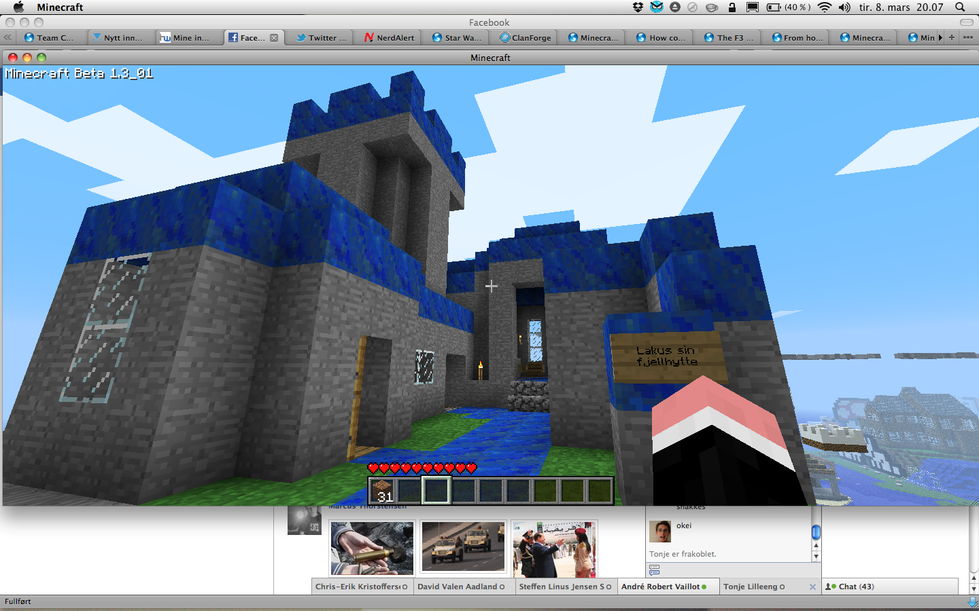Click the double-arrow back button left of tabs

tap(7, 37)
